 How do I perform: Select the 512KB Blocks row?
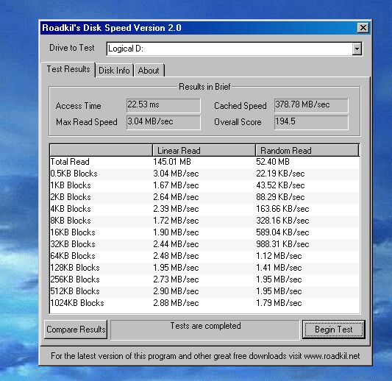204,291
